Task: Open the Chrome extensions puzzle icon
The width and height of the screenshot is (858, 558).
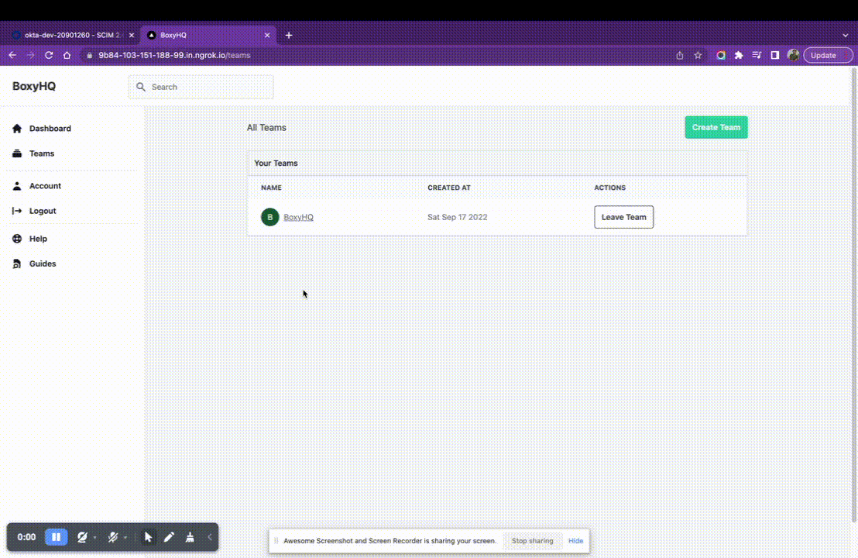Action: tap(739, 55)
